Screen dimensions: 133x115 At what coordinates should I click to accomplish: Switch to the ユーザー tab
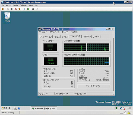pos(96,37)
